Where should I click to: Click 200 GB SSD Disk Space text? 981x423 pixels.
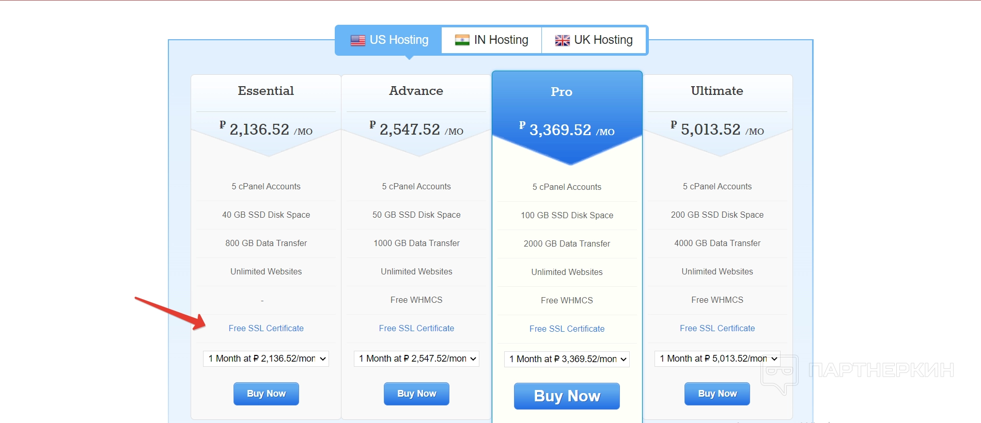coord(717,215)
